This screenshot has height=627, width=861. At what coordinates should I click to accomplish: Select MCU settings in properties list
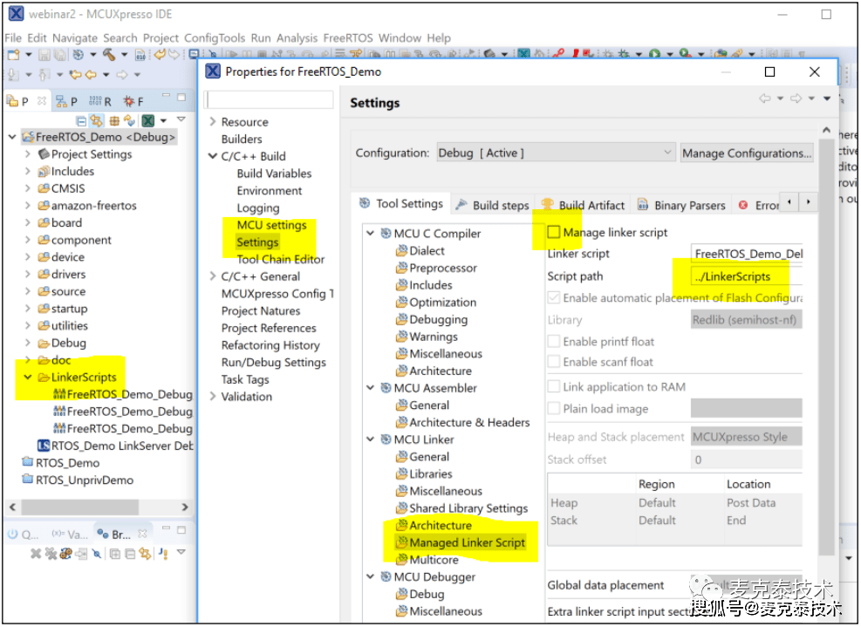pyautogui.click(x=271, y=225)
